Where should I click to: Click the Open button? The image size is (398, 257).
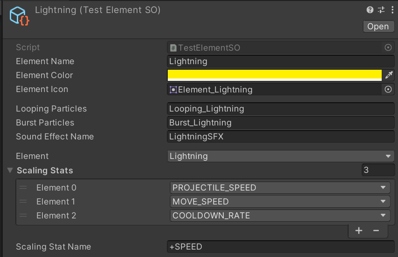pos(377,26)
